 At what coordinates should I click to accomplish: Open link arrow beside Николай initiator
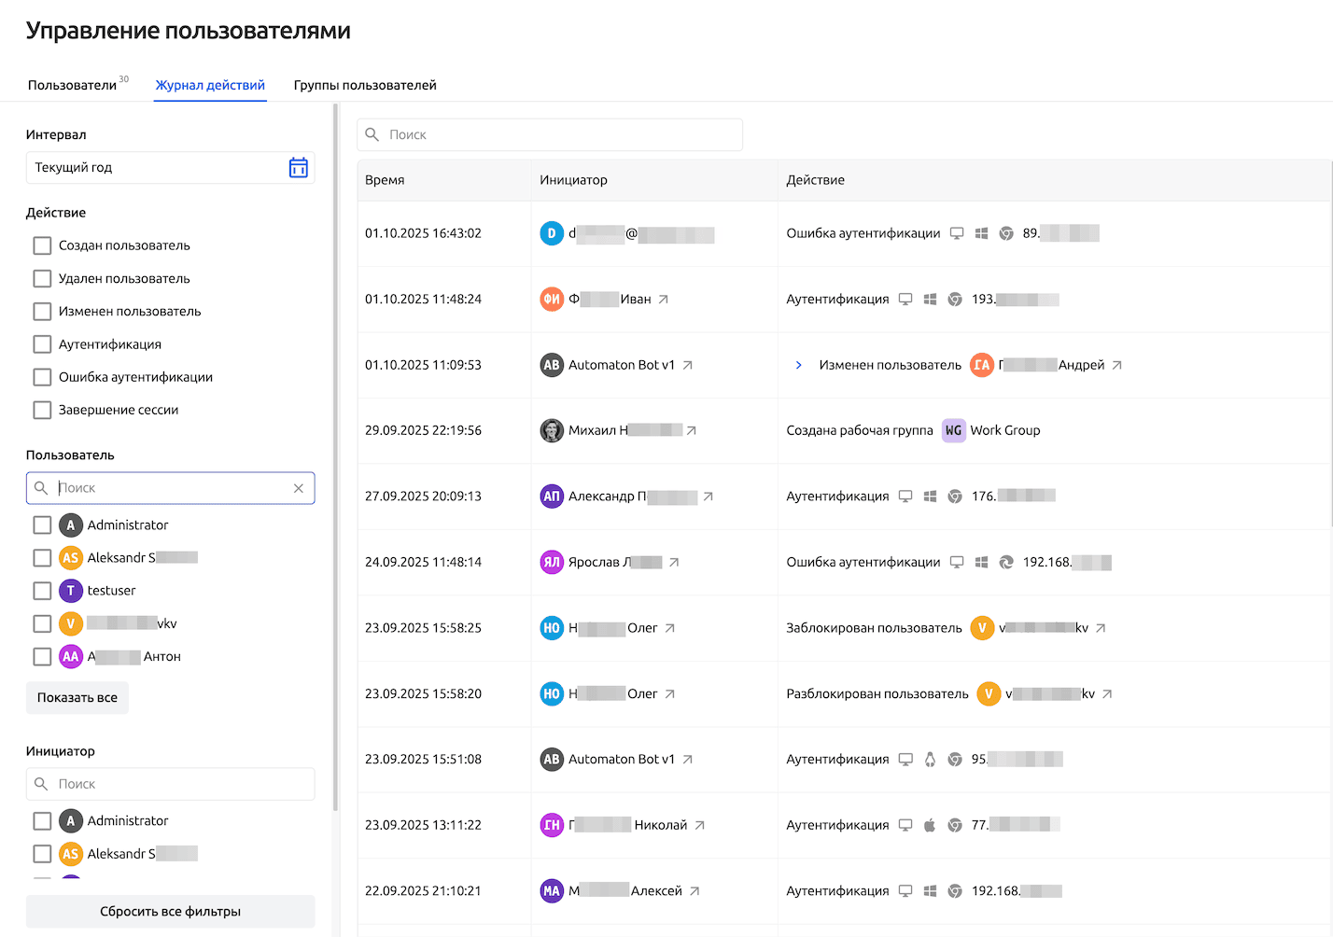(699, 825)
